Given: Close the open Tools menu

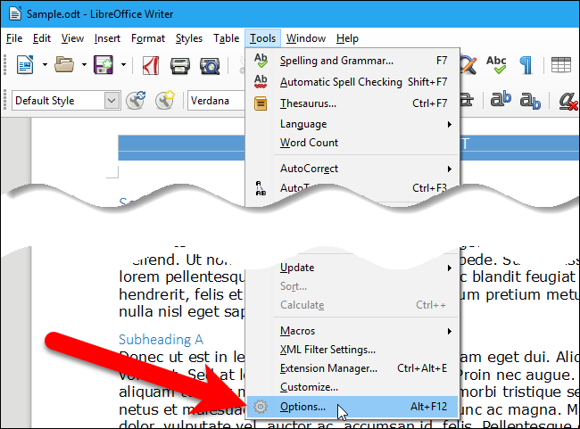Looking at the screenshot, I should 262,38.
